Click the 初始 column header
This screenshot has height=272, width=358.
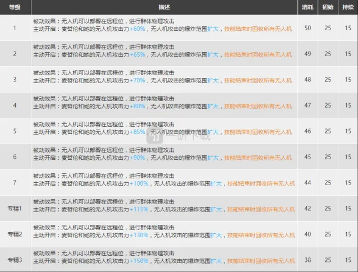[x=328, y=7]
